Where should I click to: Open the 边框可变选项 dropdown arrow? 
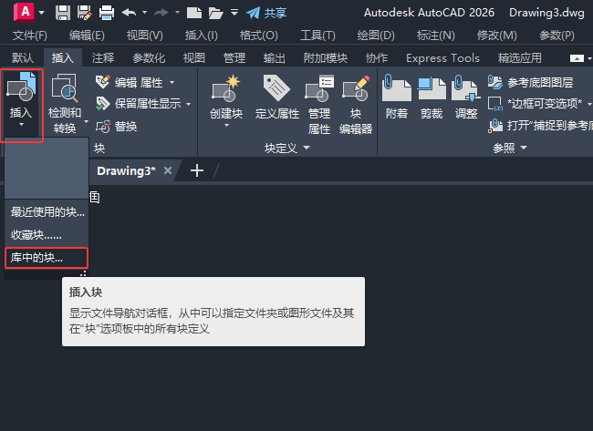click(589, 104)
